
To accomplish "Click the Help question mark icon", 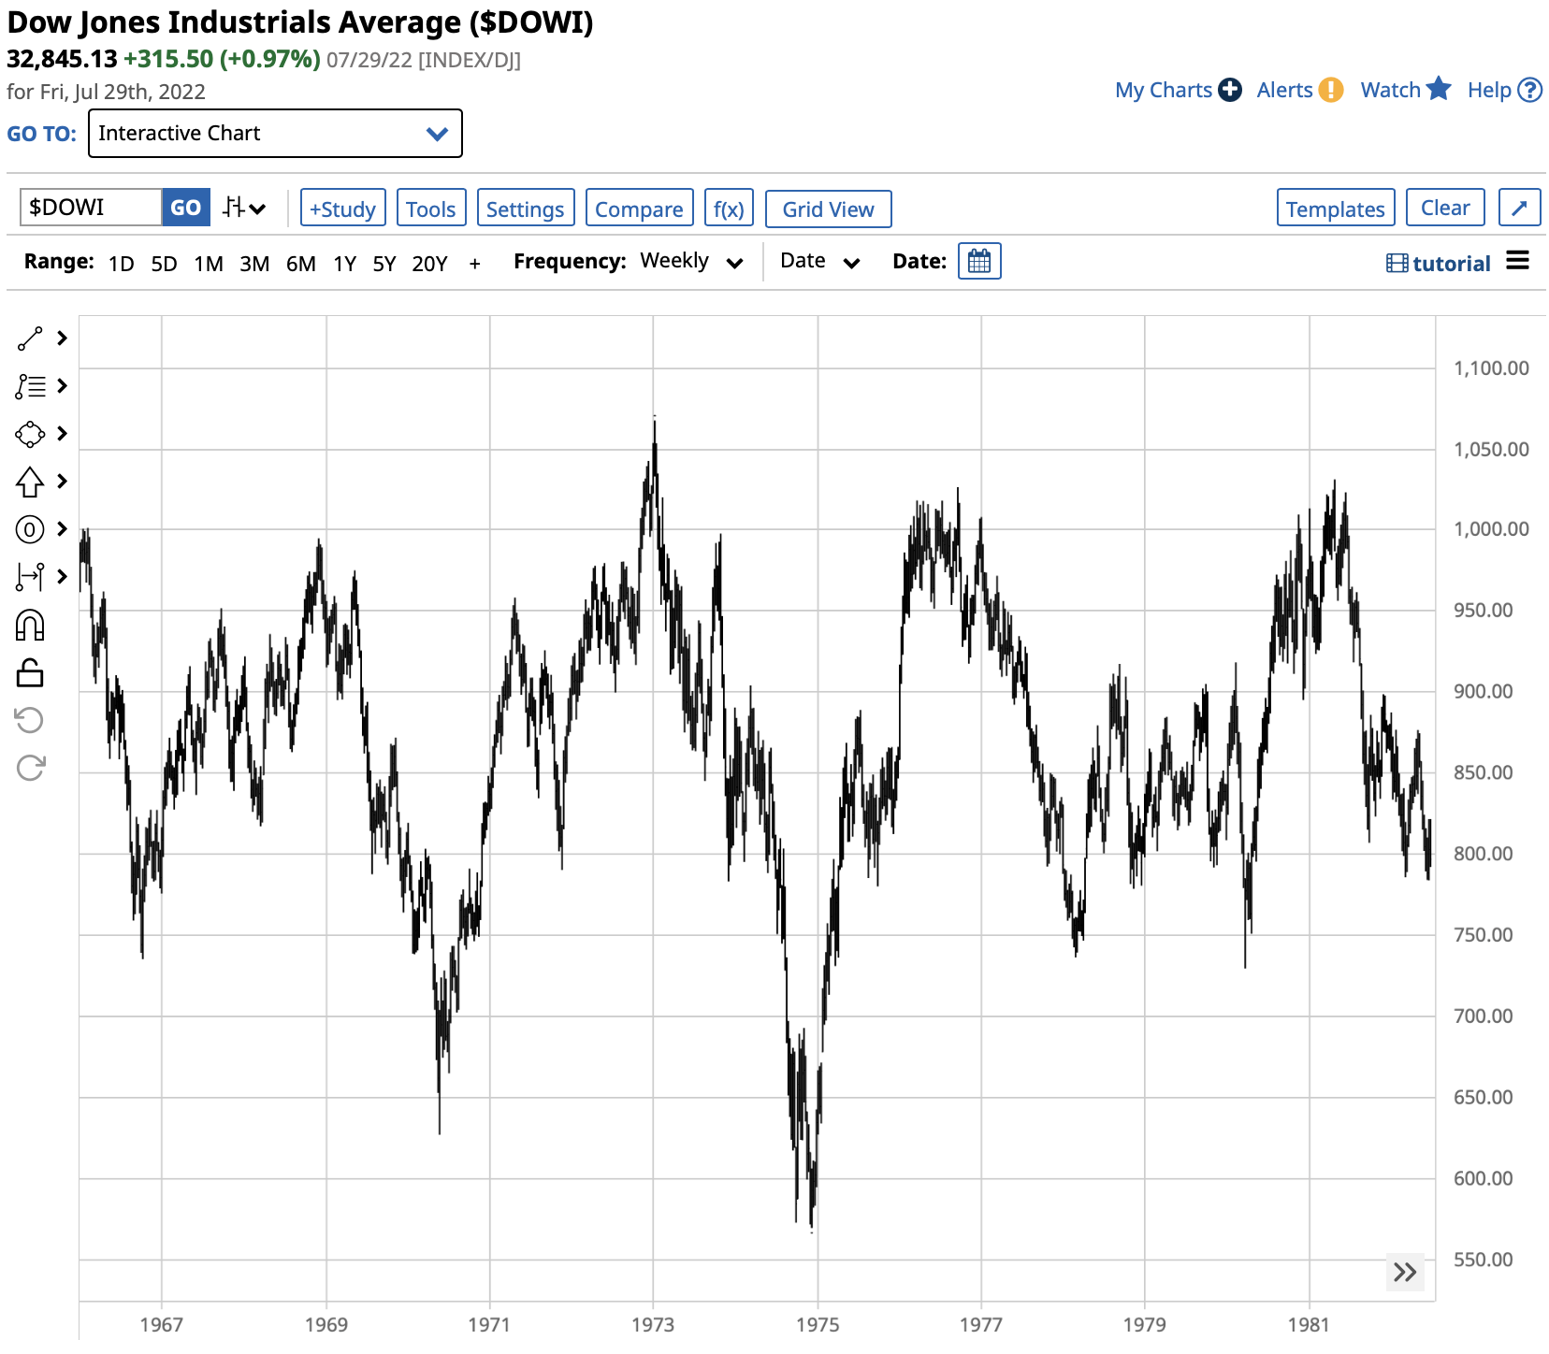I will tap(1529, 90).
